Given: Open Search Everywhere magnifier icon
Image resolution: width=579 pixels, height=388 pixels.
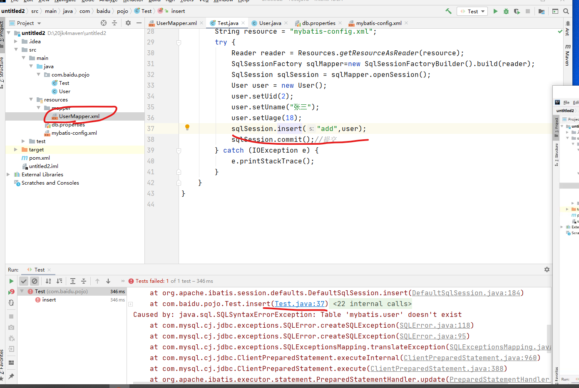Looking at the screenshot, I should [566, 11].
